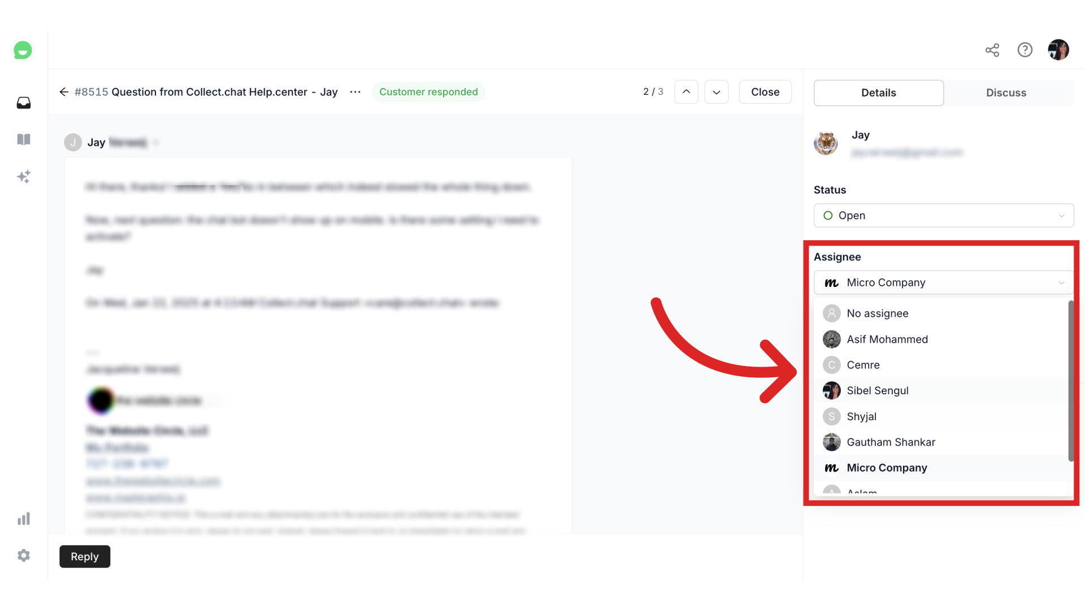The image size is (1085, 610).
Task: Select Asif Mohammed as assignee
Action: tap(888, 339)
